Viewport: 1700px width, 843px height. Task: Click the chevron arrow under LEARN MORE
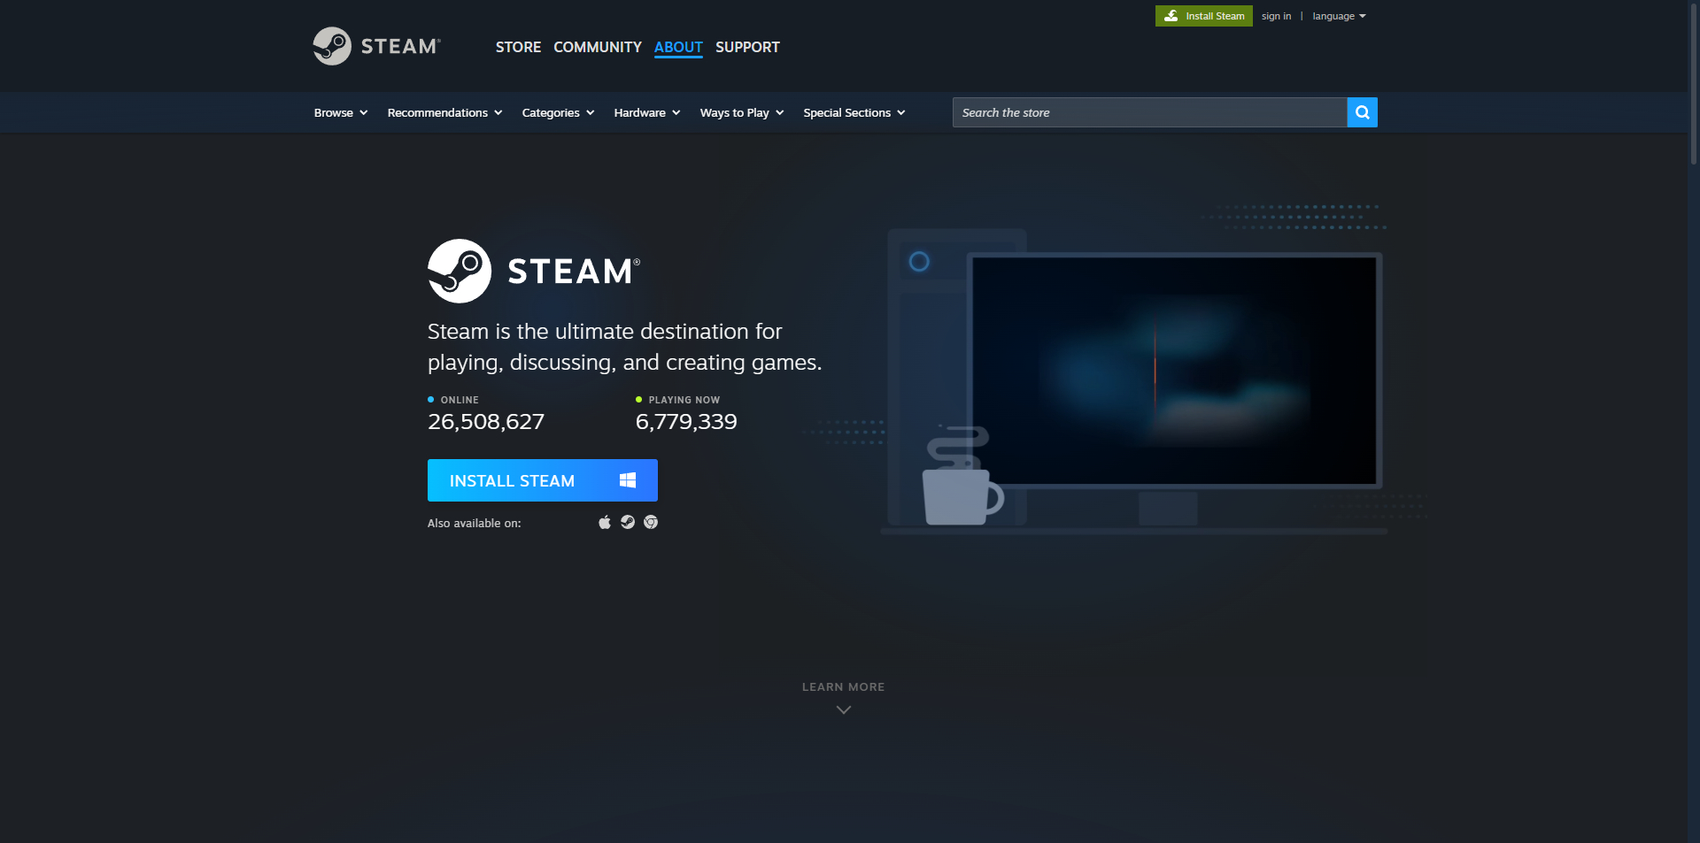point(844,709)
